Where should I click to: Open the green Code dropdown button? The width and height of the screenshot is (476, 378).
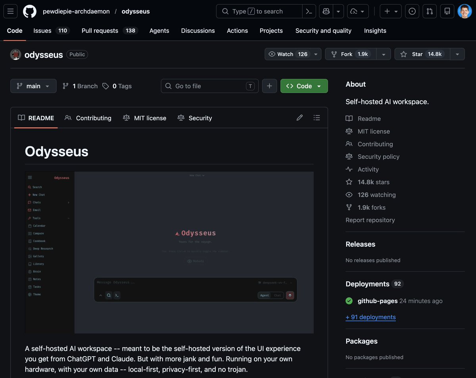(304, 86)
